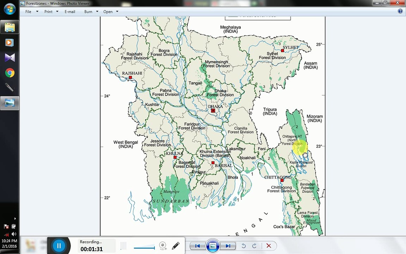The image size is (406, 254).
Task: Play the slide show
Action: click(213, 246)
